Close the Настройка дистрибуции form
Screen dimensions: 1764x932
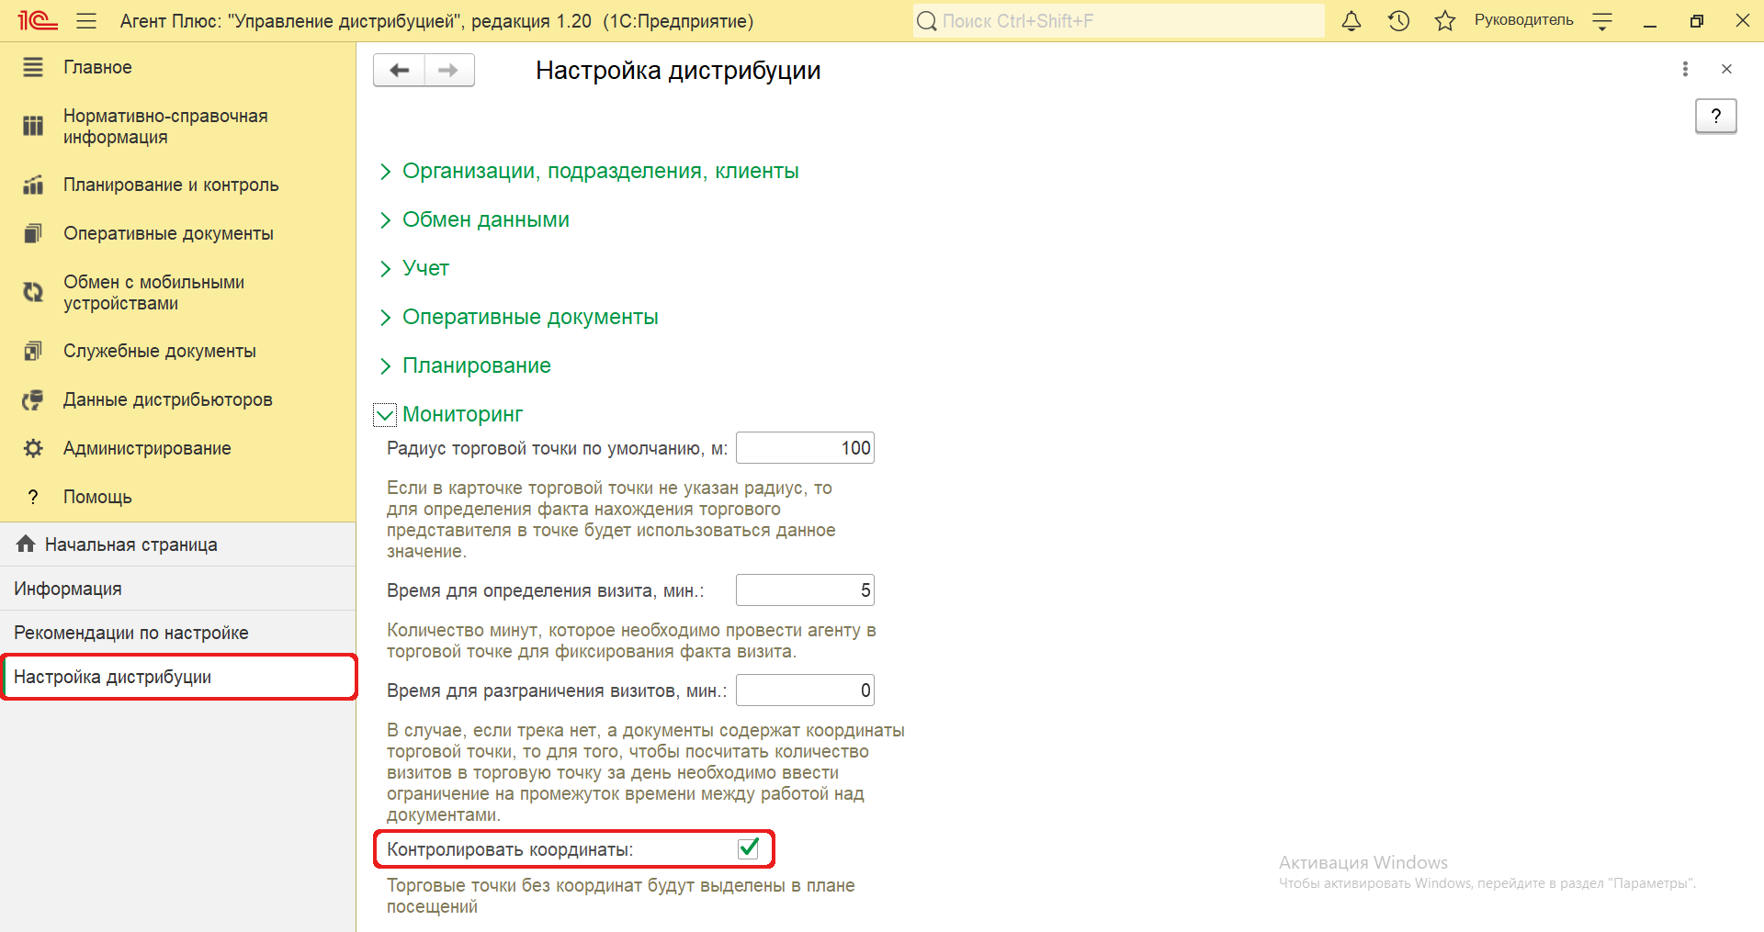1726,69
